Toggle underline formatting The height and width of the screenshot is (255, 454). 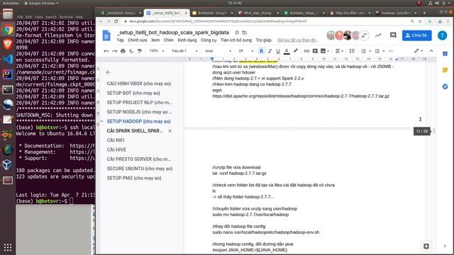pos(278,51)
